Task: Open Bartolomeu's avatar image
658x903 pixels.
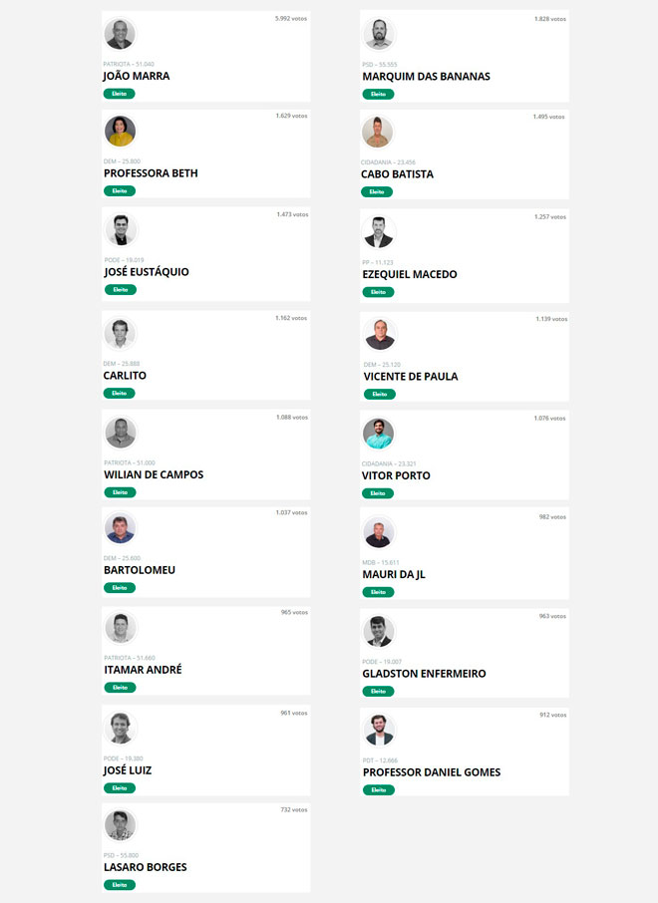Action: coord(120,528)
